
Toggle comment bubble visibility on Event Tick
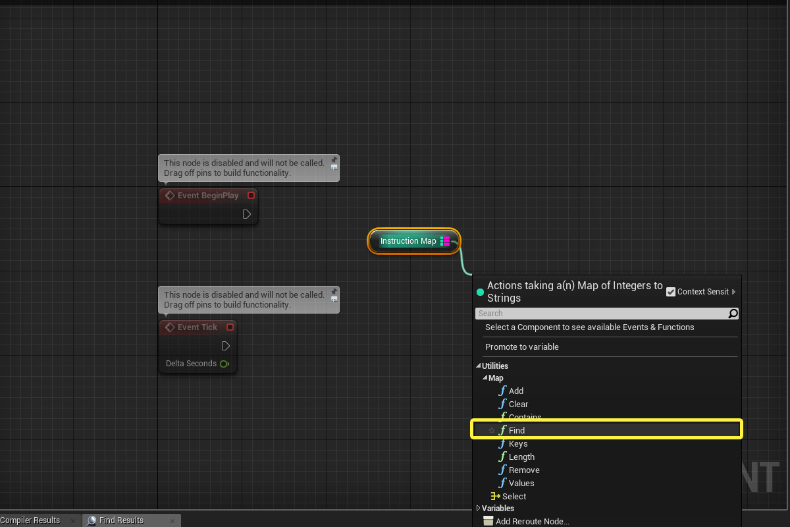tap(334, 299)
